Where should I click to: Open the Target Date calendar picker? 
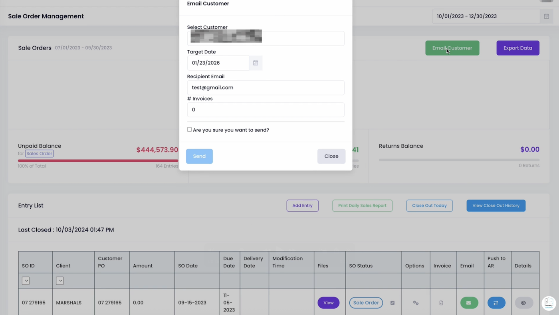click(x=256, y=63)
